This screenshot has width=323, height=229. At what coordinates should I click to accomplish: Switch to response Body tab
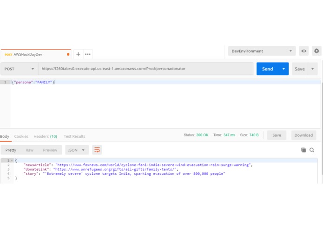(x=5, y=136)
